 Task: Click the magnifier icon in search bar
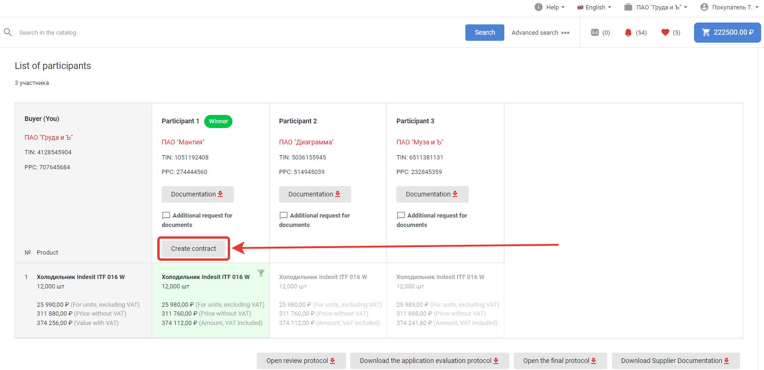8,32
